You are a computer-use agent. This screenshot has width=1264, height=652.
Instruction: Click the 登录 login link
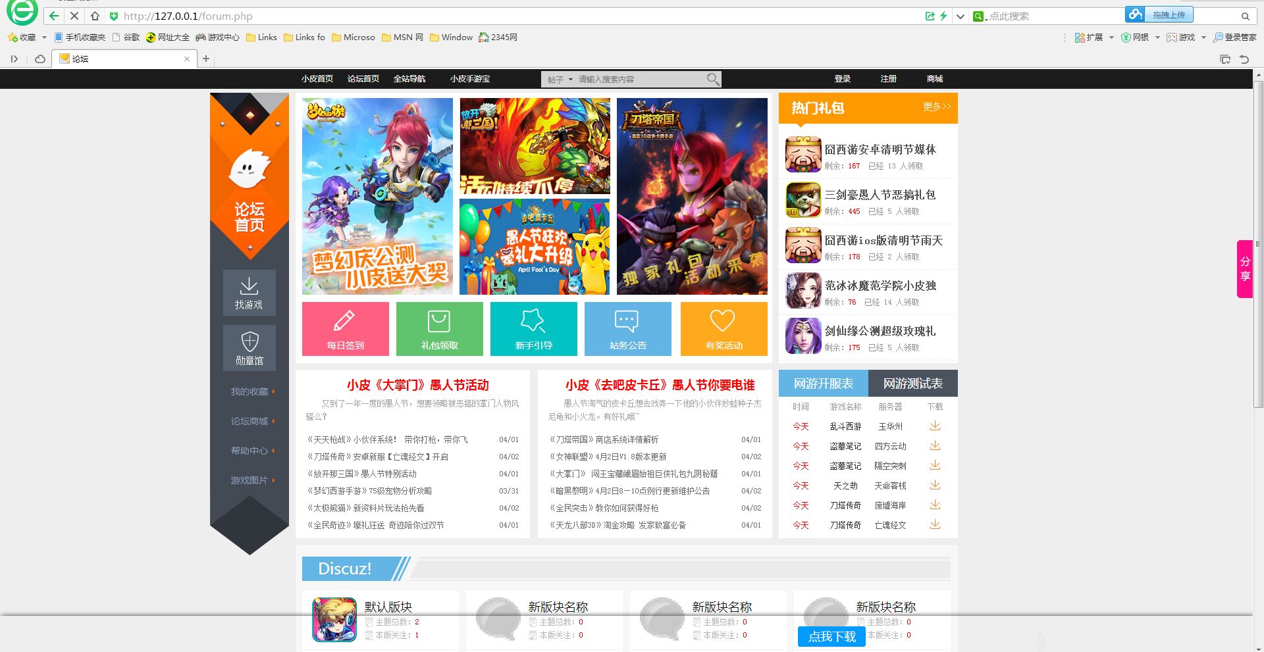pyautogui.click(x=843, y=79)
